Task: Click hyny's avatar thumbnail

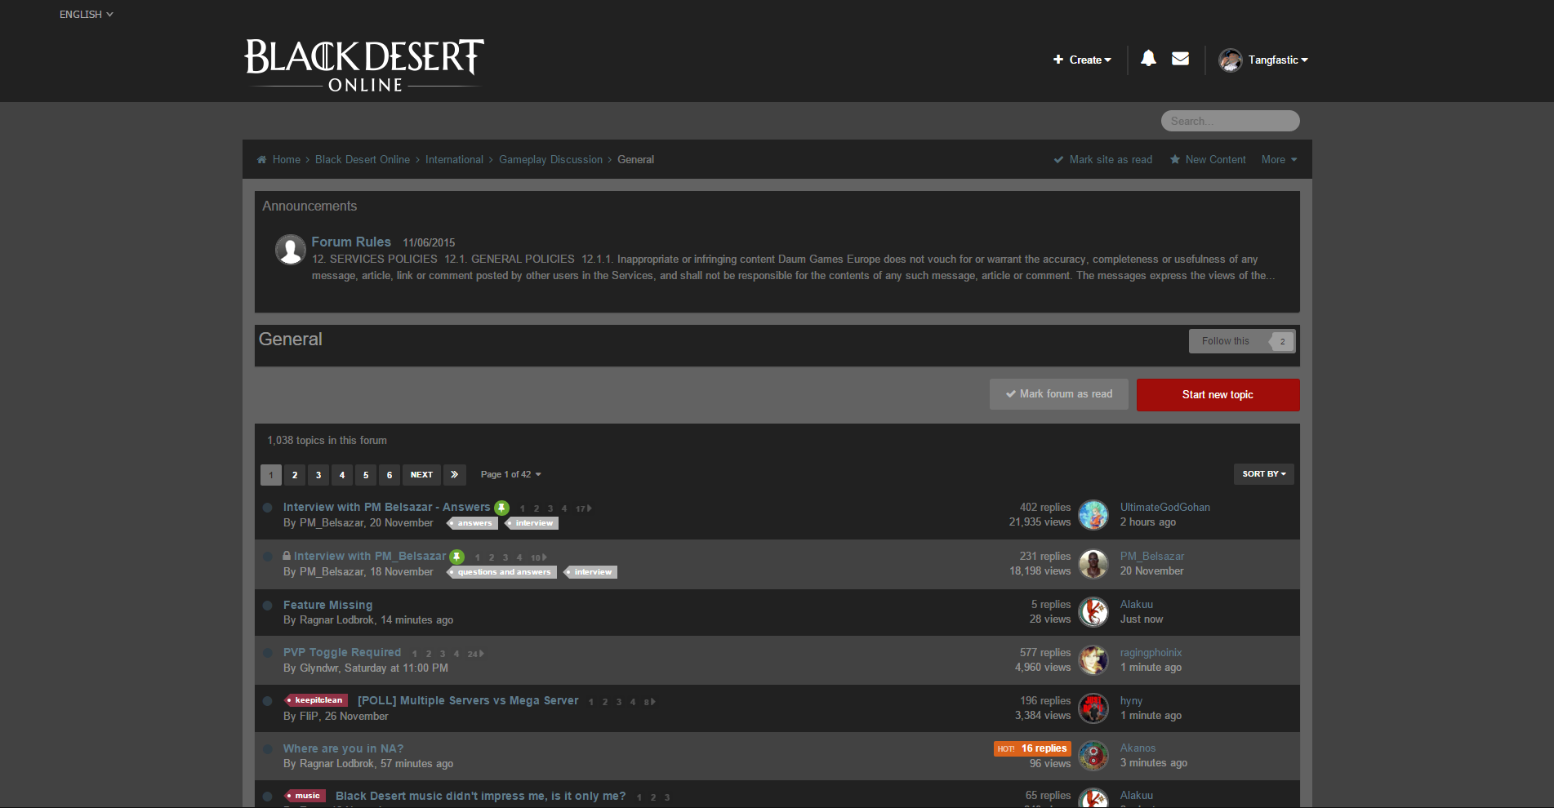Action: click(1093, 708)
